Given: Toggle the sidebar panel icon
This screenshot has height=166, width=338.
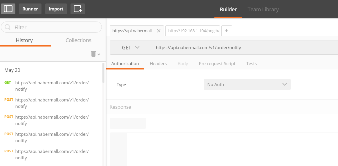Looking at the screenshot, I should point(8,9).
